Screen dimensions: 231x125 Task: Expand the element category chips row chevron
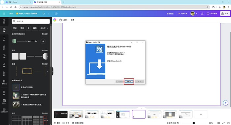(x=47, y=28)
